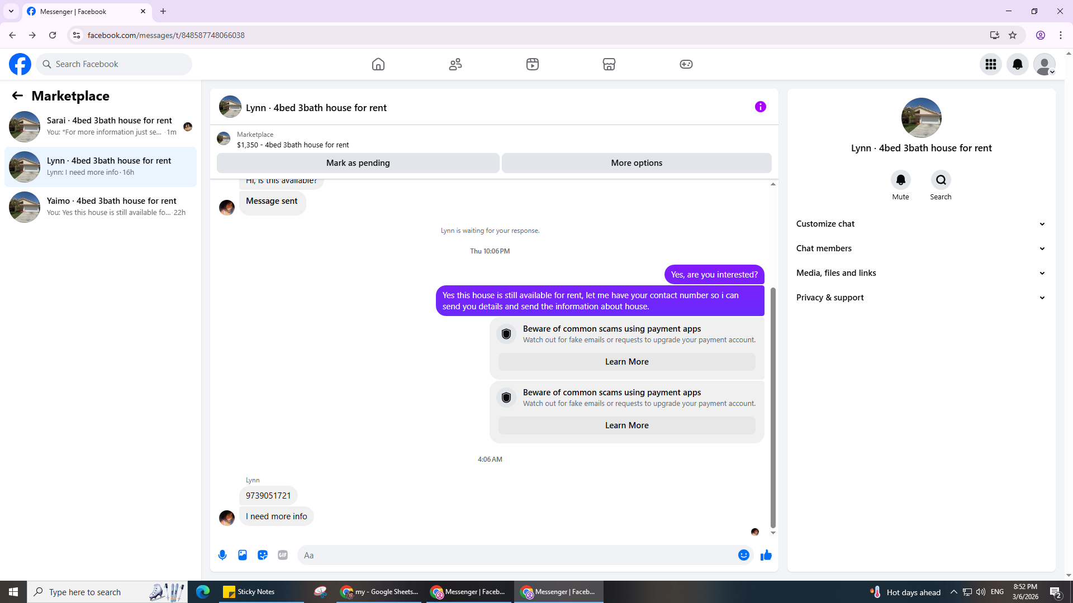Open the emoji picker in message box

[743, 555]
